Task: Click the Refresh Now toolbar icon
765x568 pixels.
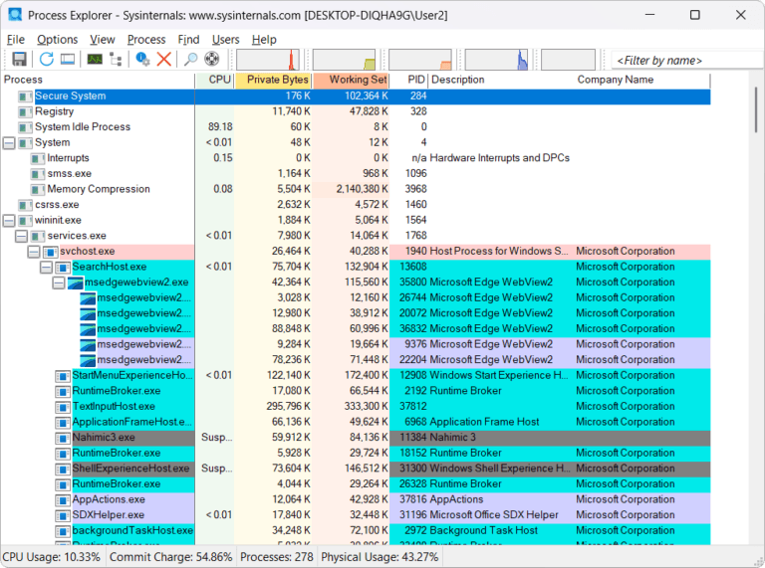Action: (x=47, y=60)
